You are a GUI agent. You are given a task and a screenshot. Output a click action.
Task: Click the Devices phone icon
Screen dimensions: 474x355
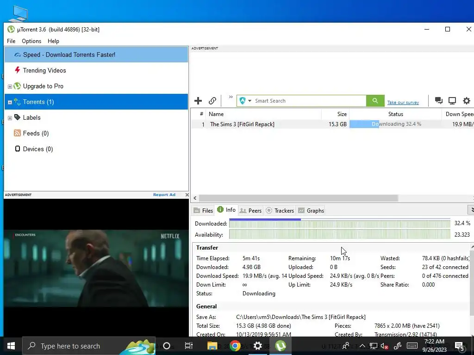click(x=18, y=148)
